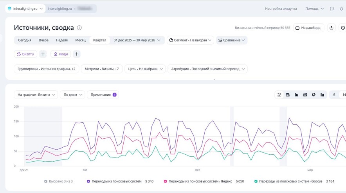346x193 pixels.
Task: Open the clock icon near На дашборд
Action: pyautogui.click(x=343, y=28)
